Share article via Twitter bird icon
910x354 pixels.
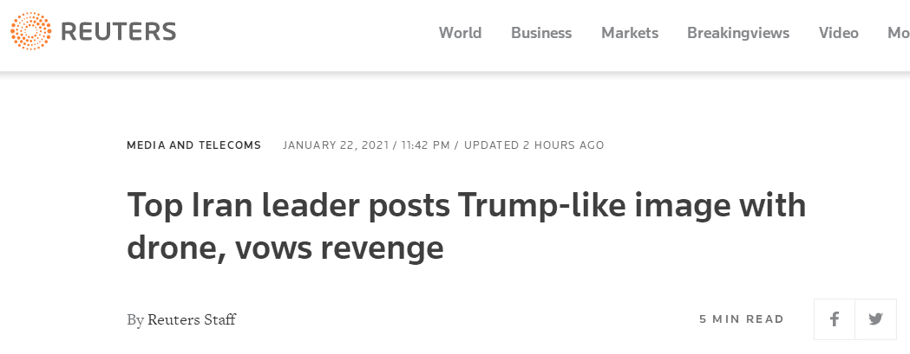[x=875, y=319]
